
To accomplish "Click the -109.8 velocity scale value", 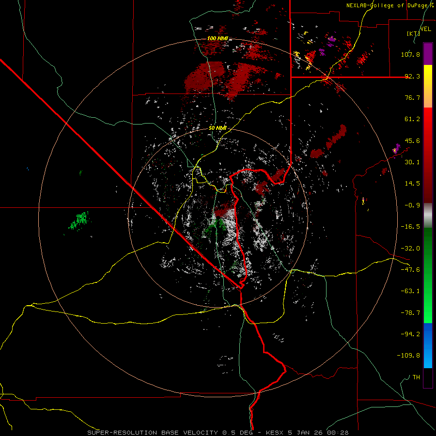I will pos(408,356).
